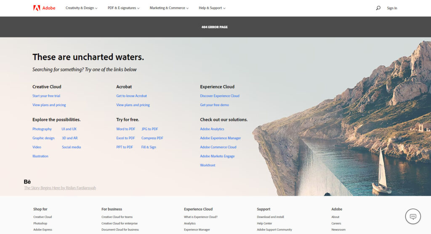Open footer Analytics link
431x234 pixels.
click(190, 224)
